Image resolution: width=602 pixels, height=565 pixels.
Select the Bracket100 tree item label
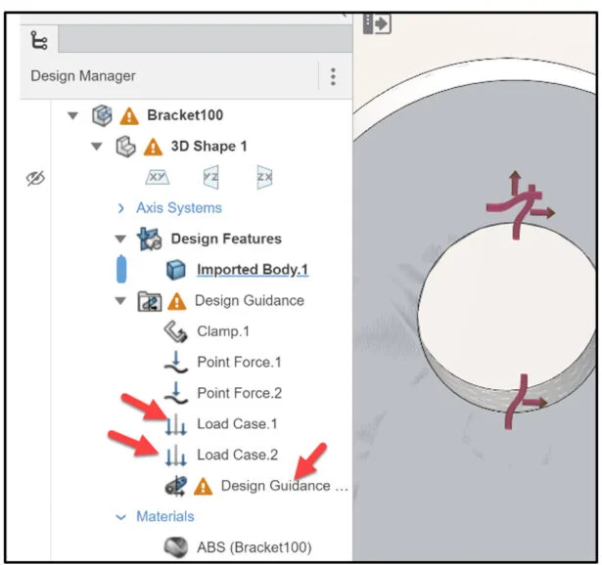[x=185, y=115]
